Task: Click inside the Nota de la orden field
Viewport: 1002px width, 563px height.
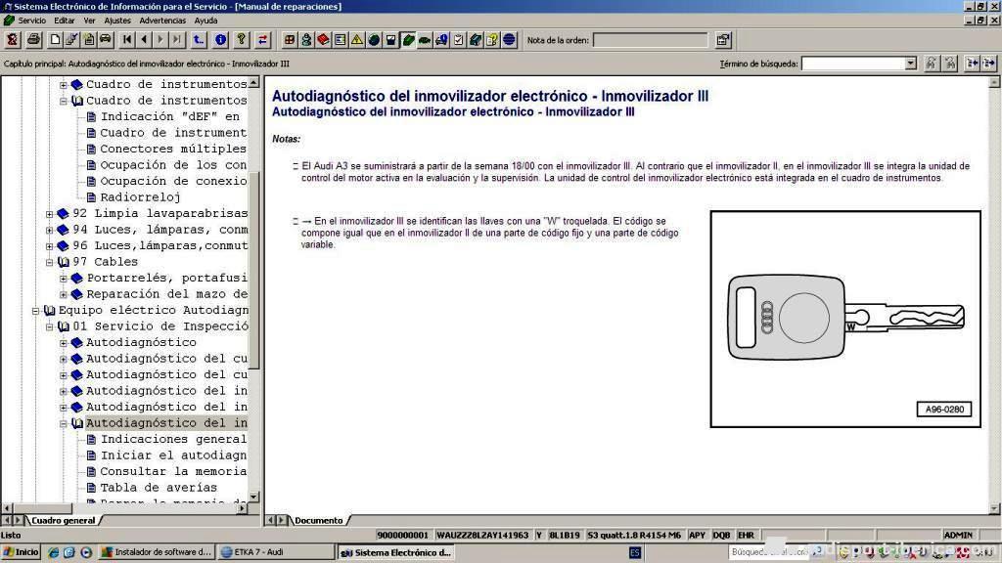Action: click(x=650, y=40)
